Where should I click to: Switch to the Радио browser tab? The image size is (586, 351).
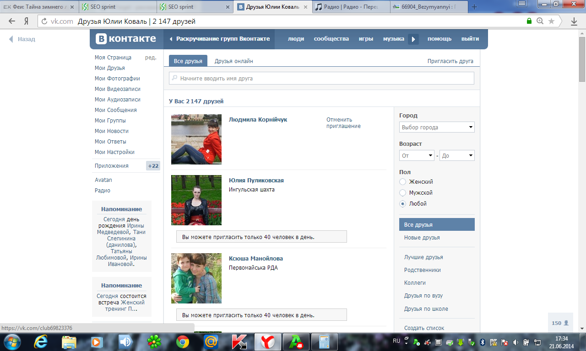(351, 7)
